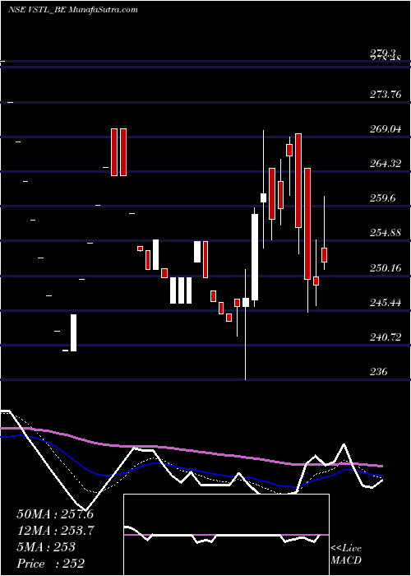This screenshot has width=411, height=576.
Task: Click the Price : 252 readout
Action: coord(51,564)
